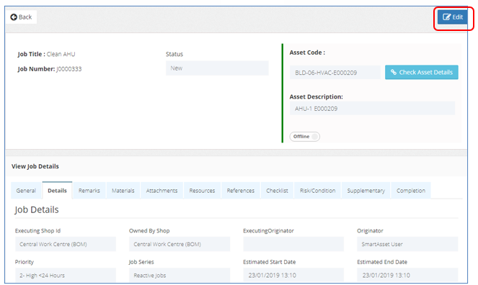Go to the Attachments tab

161,191
